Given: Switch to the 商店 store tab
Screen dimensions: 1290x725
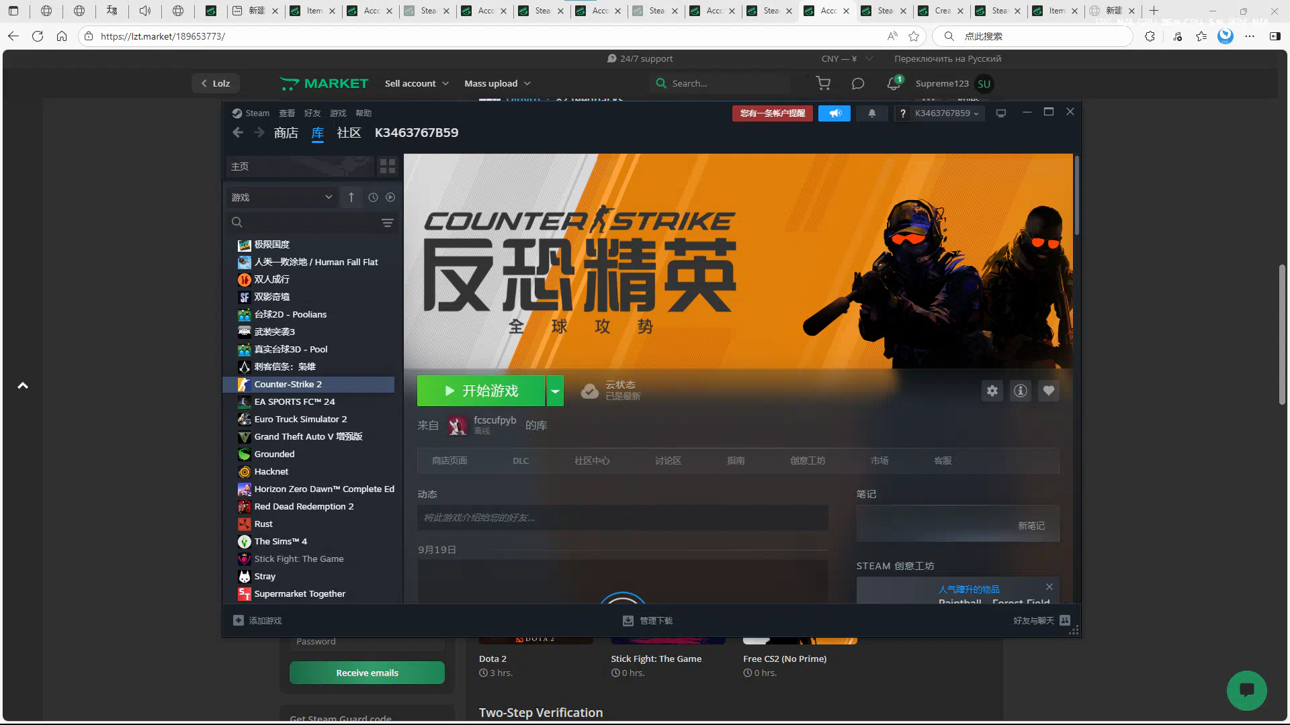Looking at the screenshot, I should [286, 133].
